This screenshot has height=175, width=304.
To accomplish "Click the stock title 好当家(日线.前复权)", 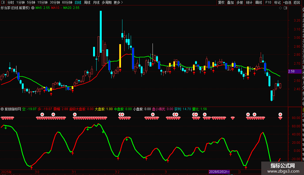I will tap(15, 8).
